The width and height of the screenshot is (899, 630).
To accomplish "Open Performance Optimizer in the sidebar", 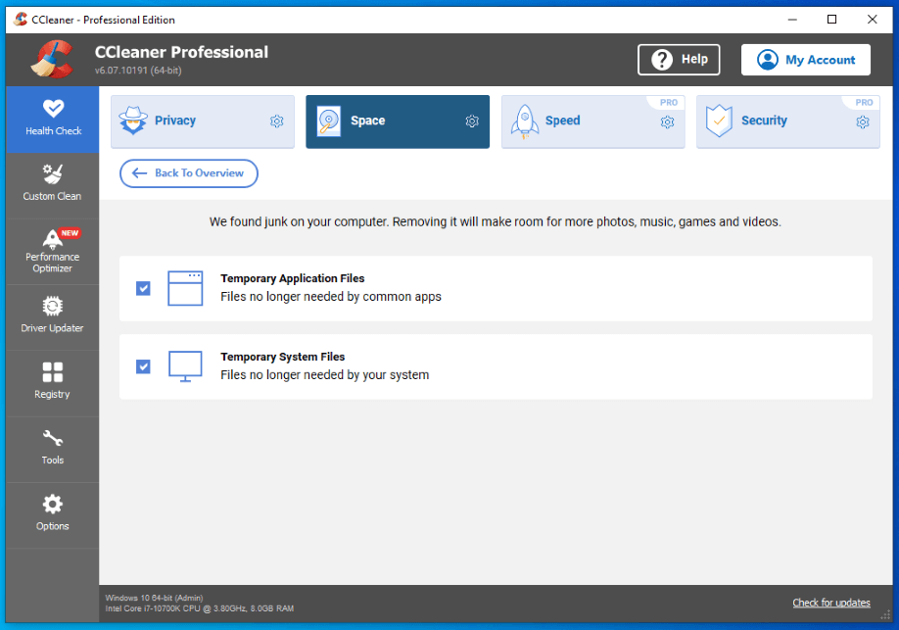I will (x=52, y=251).
